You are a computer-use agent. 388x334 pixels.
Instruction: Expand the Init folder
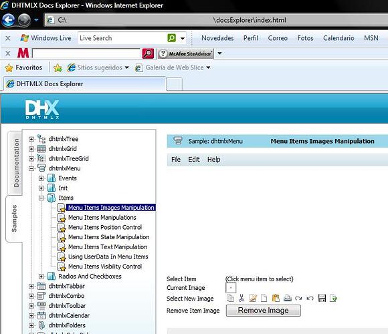click(x=41, y=188)
